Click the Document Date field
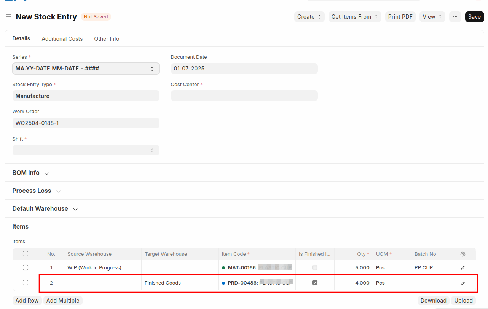Viewport: 488px width, 309px height. (x=244, y=69)
